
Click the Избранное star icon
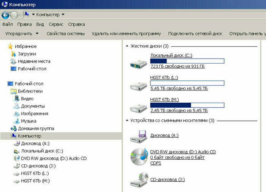(x=10, y=46)
